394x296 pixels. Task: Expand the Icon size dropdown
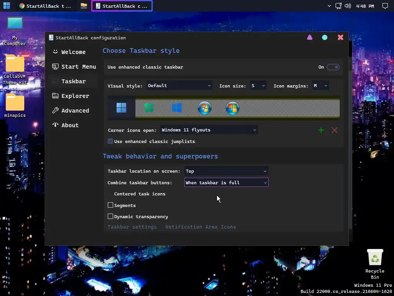[258, 86]
